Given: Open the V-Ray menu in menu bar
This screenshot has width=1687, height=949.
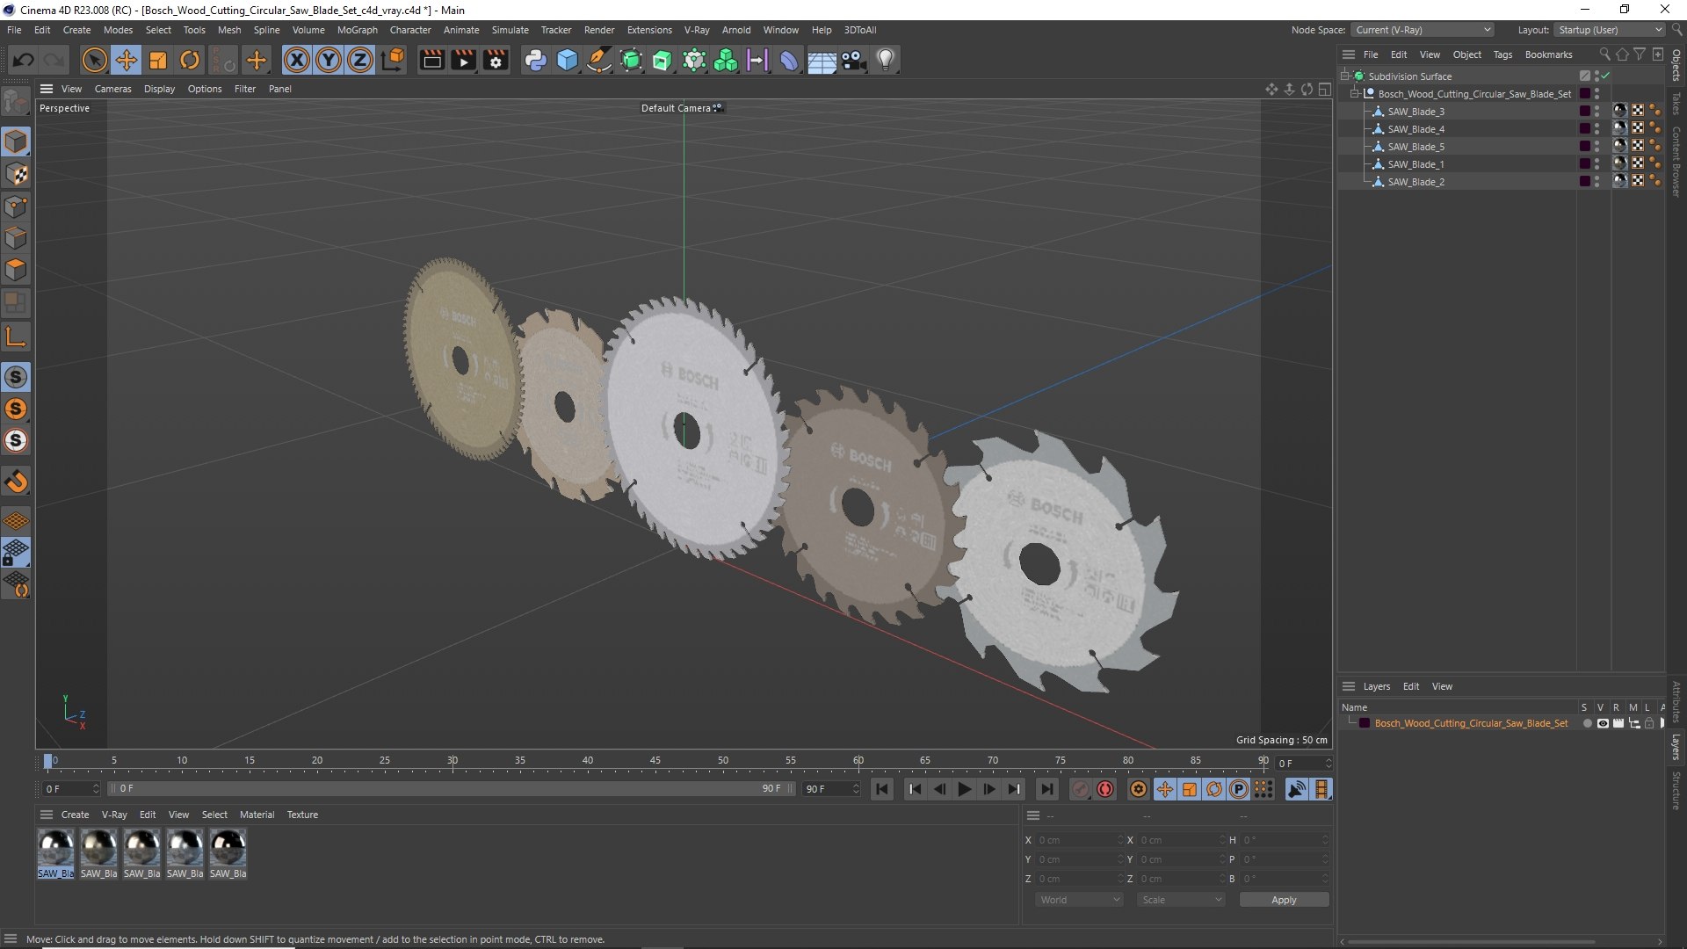Looking at the screenshot, I should (x=697, y=30).
